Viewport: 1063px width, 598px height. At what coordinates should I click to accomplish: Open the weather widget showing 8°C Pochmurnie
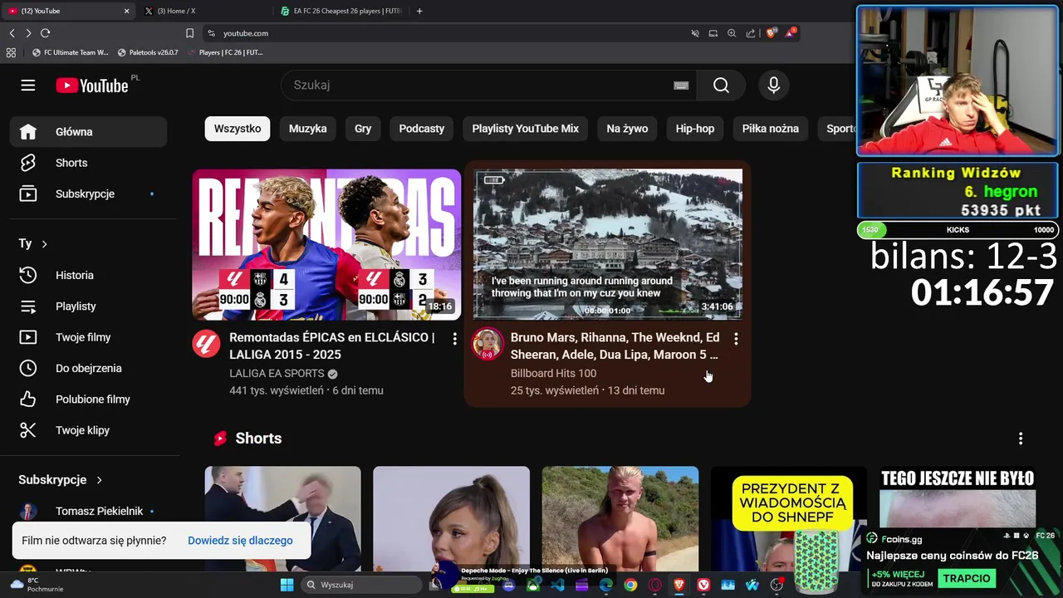click(35, 585)
